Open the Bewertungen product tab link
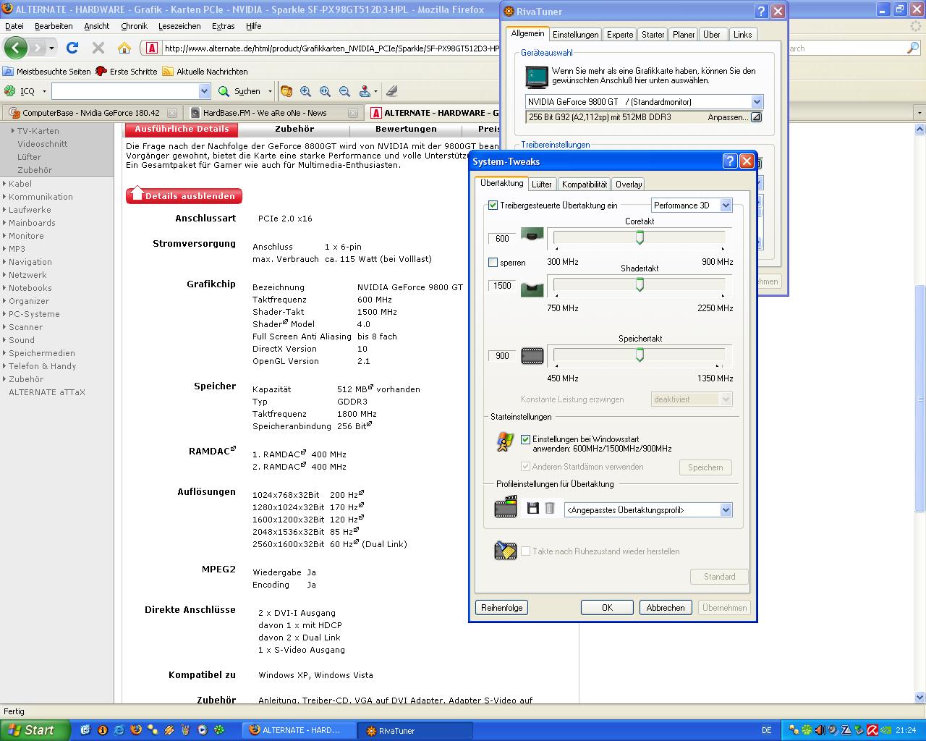Viewport: 926px width, 741px height. tap(406, 129)
